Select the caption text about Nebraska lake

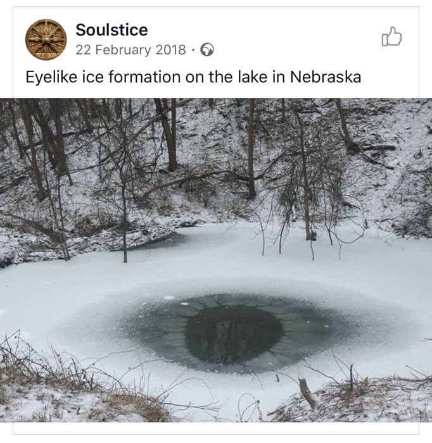pos(193,77)
